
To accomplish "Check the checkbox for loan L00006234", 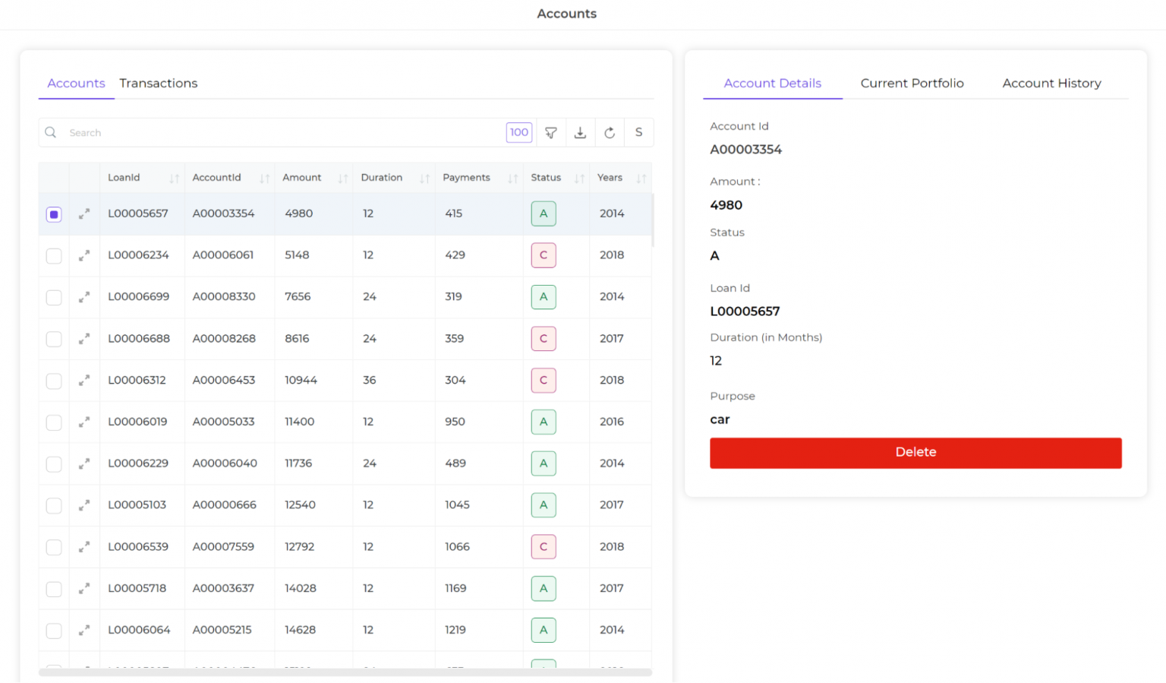I will point(53,255).
